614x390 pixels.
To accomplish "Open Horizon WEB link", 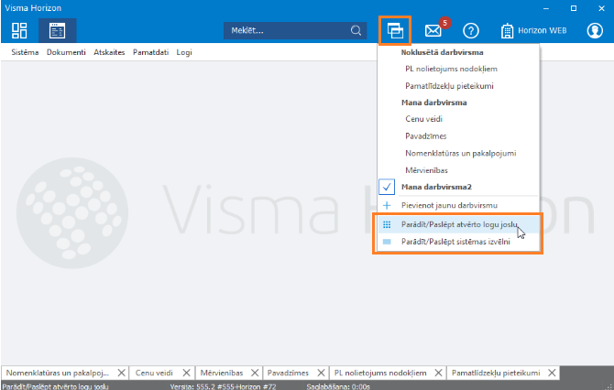I will 533,30.
